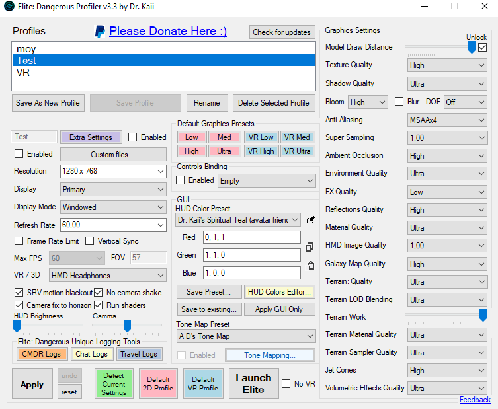Viewport: 498px width, 409px height.
Task: Expand the FX Quality dropdown
Action: pyautogui.click(x=447, y=192)
